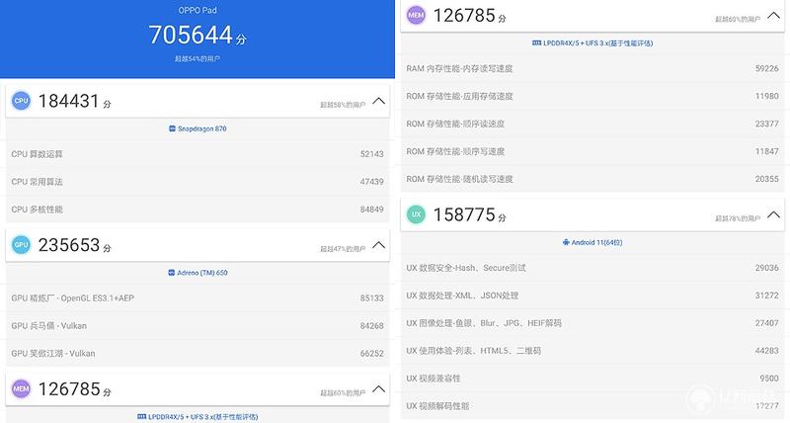Click the value 20355
The image size is (790, 423).
point(767,180)
